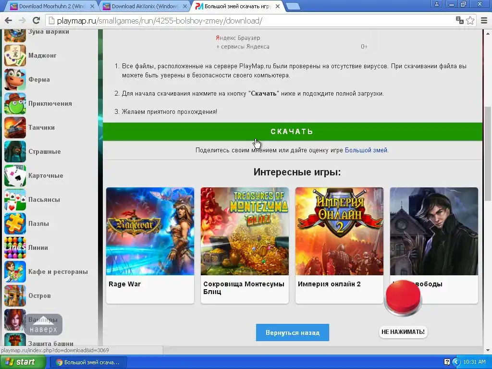
Task: Open the Rage War game thumbnail
Action: [150, 231]
